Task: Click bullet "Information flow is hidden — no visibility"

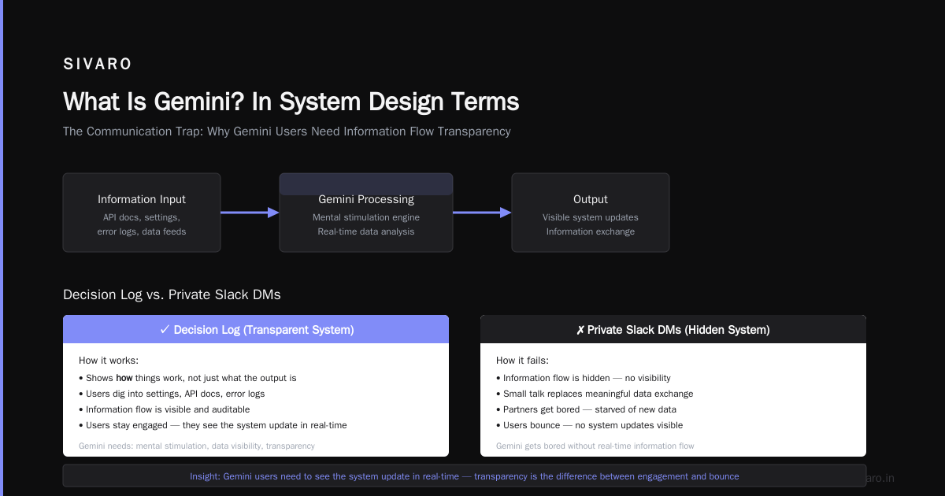Action: click(x=584, y=378)
